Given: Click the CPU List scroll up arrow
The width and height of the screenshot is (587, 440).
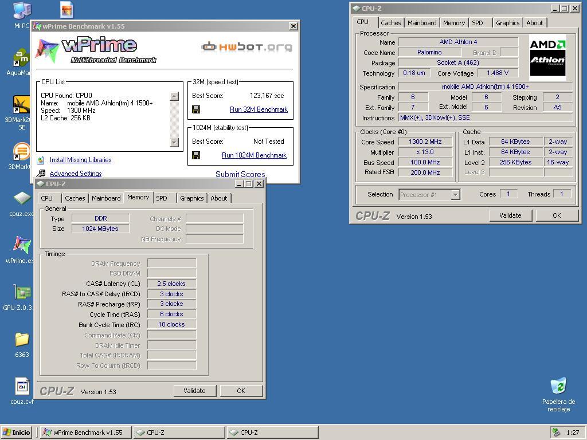Looking at the screenshot, I should (x=174, y=96).
